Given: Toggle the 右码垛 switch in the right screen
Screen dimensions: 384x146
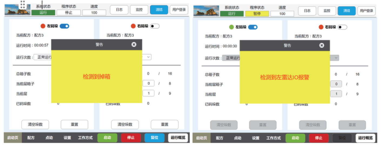Looking at the screenshot, I should click(x=342, y=27).
